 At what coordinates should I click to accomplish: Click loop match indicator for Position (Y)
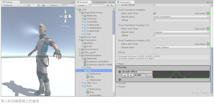point(208,29)
